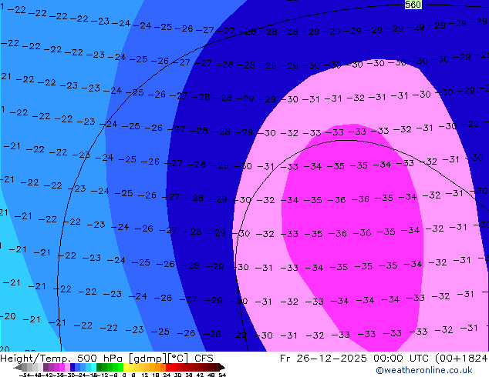This screenshot has width=489, height=377.
Task: Pick the bright yellow 0 legend swatch
Action: click(x=126, y=367)
